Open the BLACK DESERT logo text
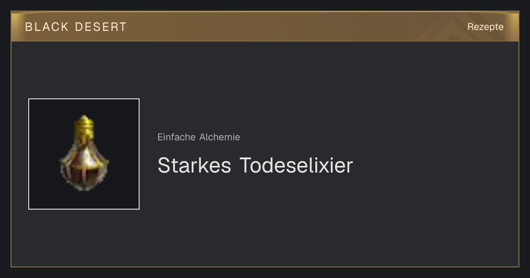The height and width of the screenshot is (278, 530). point(76,27)
